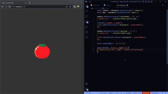The width and height of the screenshot is (168, 94).
Task: Open the VS Code hamburger application menu
Action: click(90, 2)
